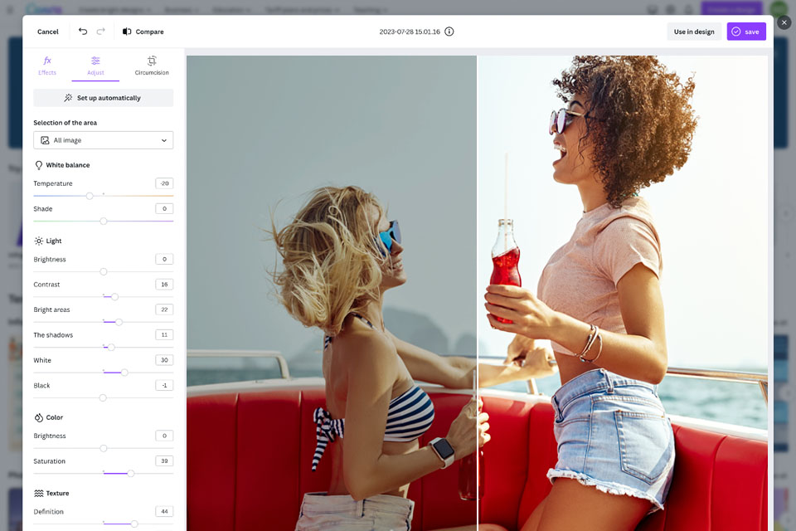Open the Circumcision crop tab
Screen dimensions: 796x531
pos(152,66)
